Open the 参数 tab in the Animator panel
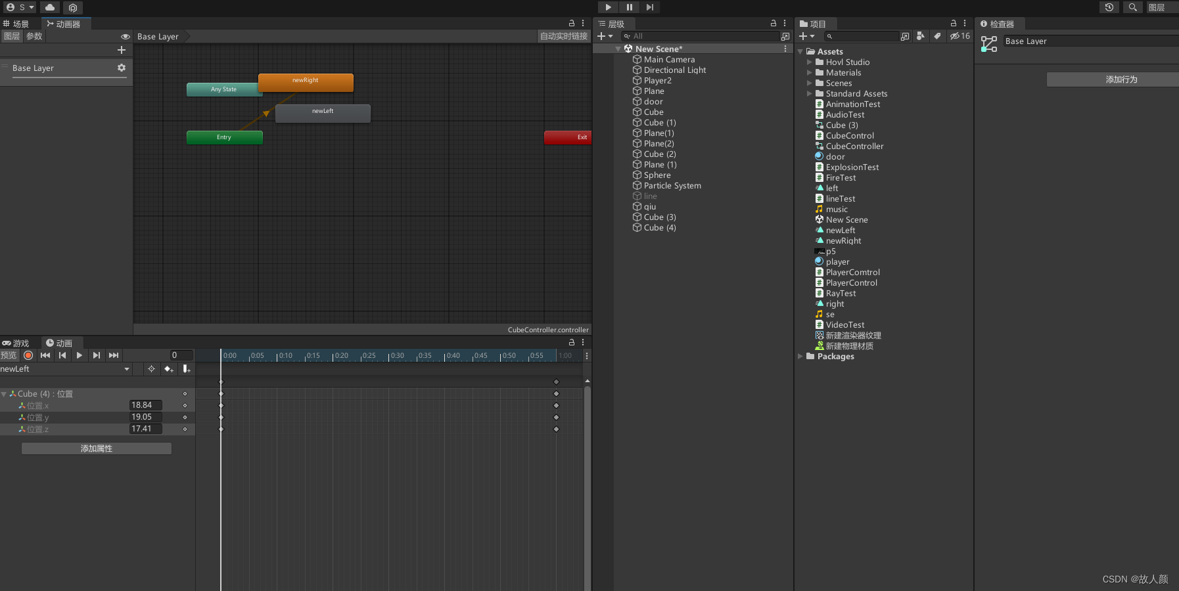1179x591 pixels. (x=34, y=36)
